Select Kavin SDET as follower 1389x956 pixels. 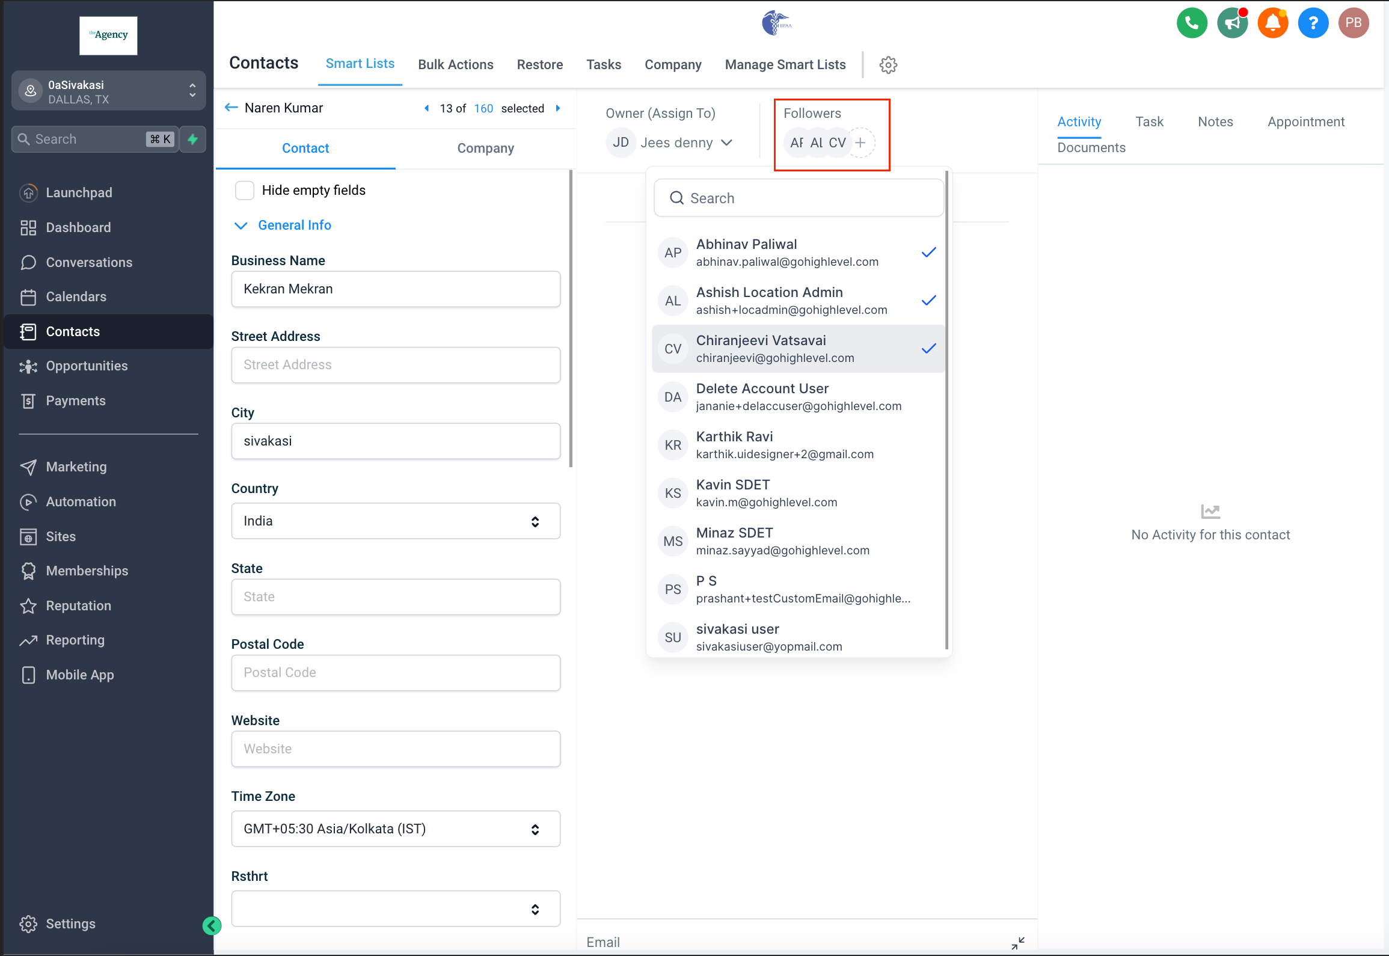coord(797,493)
